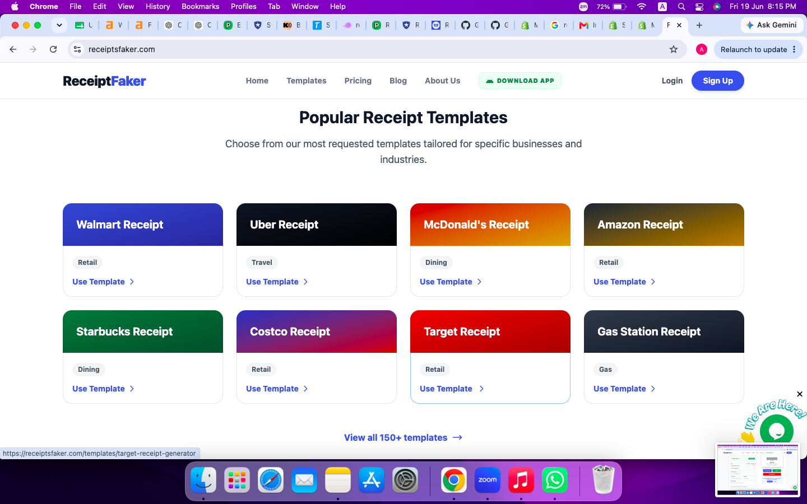The height and width of the screenshot is (504, 807).
Task: Open Pricing nav link
Action: point(358,81)
